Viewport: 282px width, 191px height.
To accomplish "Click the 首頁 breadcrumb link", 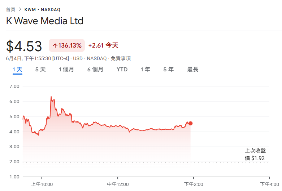I will pos(11,9).
